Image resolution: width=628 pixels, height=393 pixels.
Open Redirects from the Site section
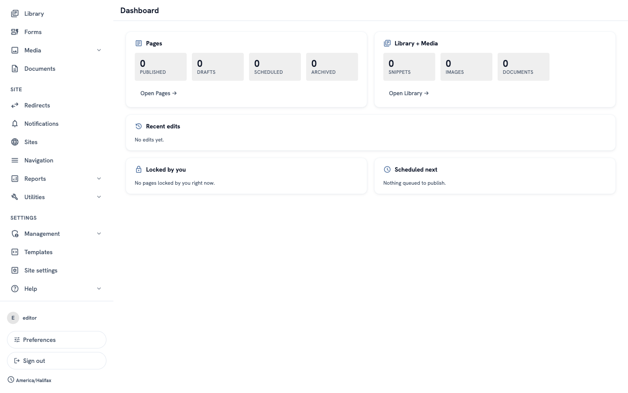coord(57,105)
